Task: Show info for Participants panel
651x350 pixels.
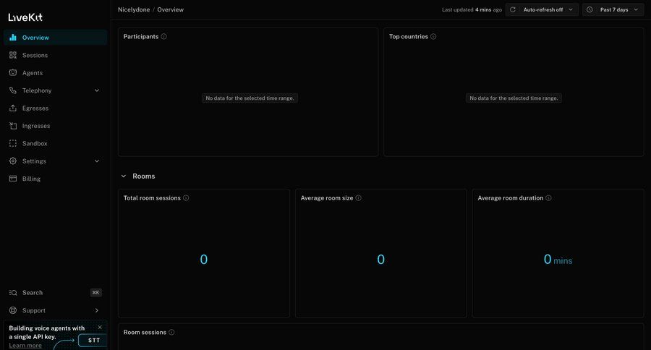Action: 164,37
